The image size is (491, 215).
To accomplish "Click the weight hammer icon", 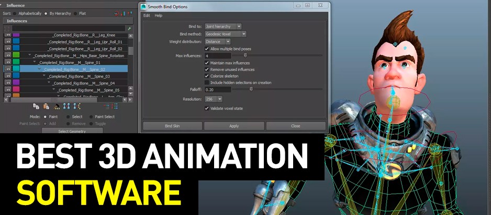I will (x=55, y=106).
